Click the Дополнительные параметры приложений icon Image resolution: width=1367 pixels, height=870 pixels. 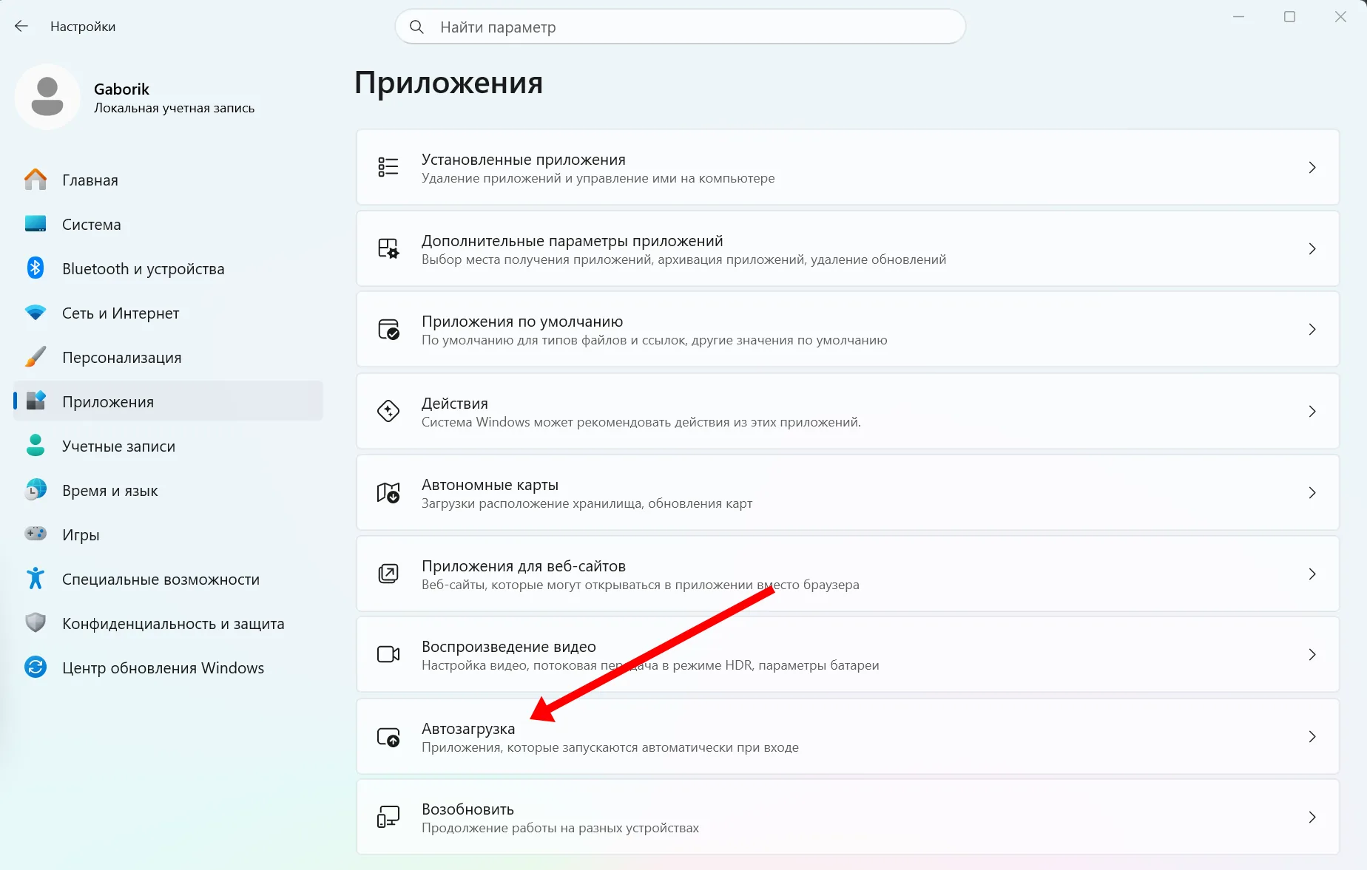tap(388, 248)
